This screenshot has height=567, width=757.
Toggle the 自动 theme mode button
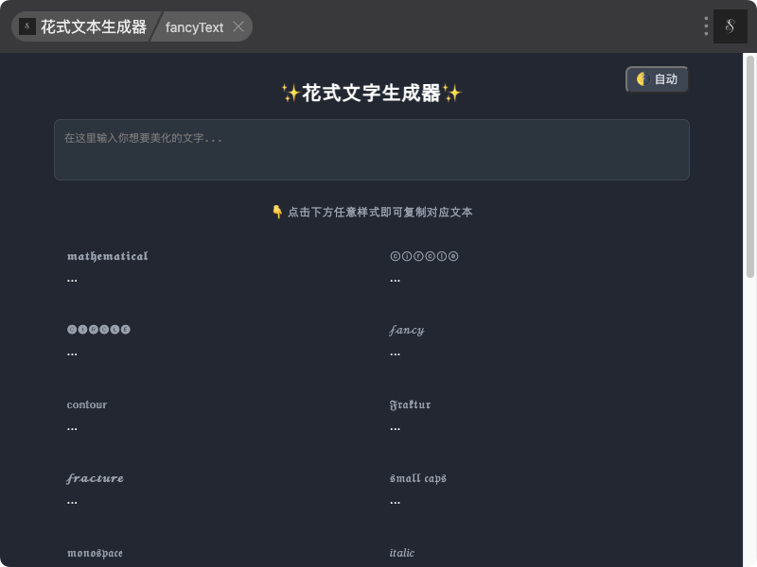[657, 79]
